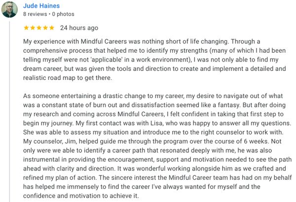
Task: Click the "8 reviews" count text
Action: coord(33,14)
